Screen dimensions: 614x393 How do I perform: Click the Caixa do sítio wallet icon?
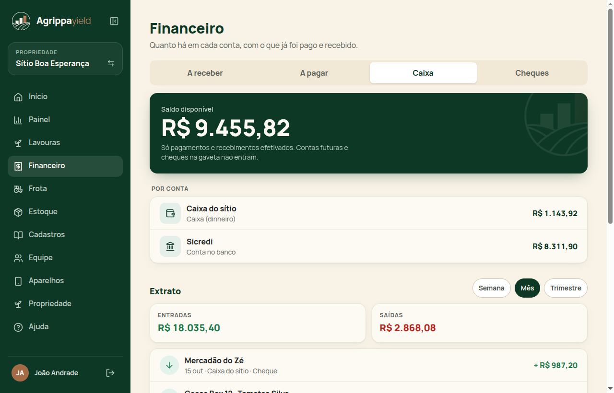pos(170,213)
